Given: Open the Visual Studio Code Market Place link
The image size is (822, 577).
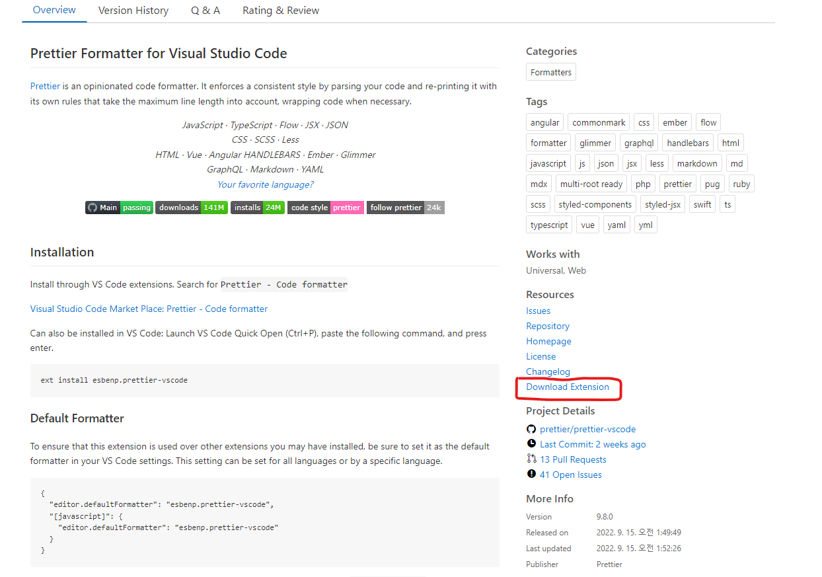Looking at the screenshot, I should click(149, 308).
